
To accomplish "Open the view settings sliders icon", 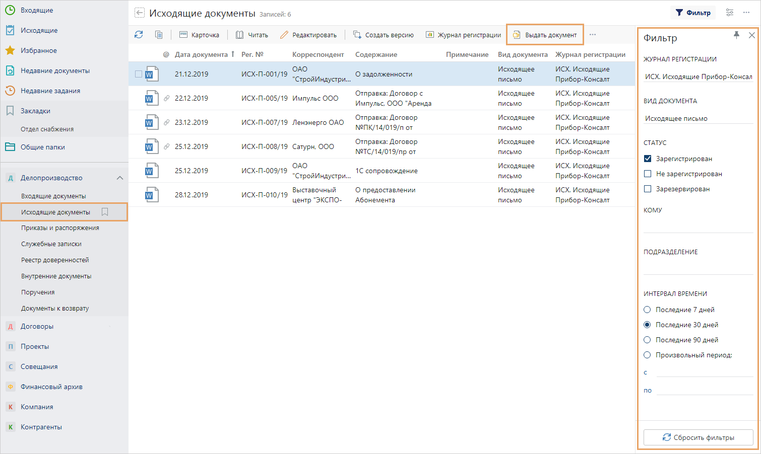I will click(729, 13).
